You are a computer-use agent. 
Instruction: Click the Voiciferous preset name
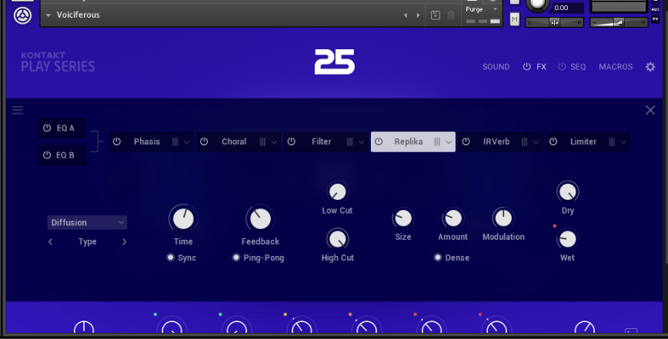(x=78, y=15)
